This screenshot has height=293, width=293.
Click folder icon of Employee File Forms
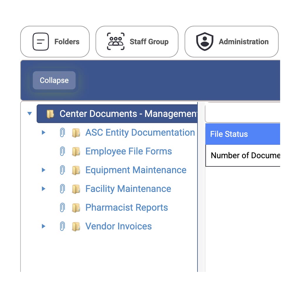click(x=76, y=151)
